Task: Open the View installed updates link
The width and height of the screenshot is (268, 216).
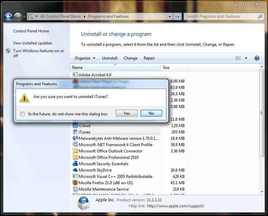Action: point(32,43)
